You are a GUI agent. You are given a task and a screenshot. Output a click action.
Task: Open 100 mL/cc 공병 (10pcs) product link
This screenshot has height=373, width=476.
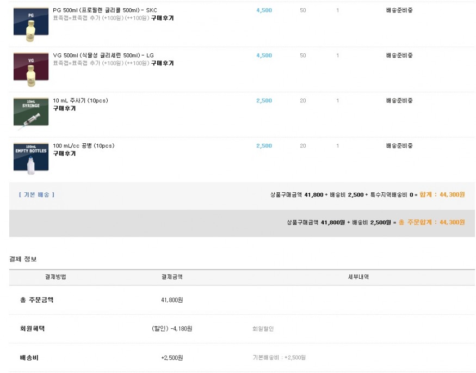coord(84,146)
